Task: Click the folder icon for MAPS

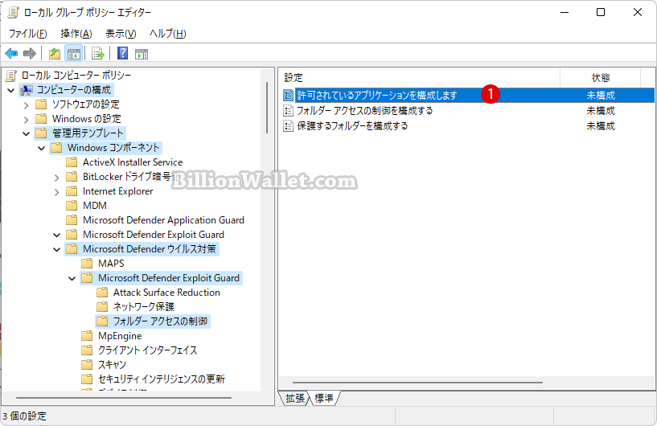Action: tap(87, 264)
